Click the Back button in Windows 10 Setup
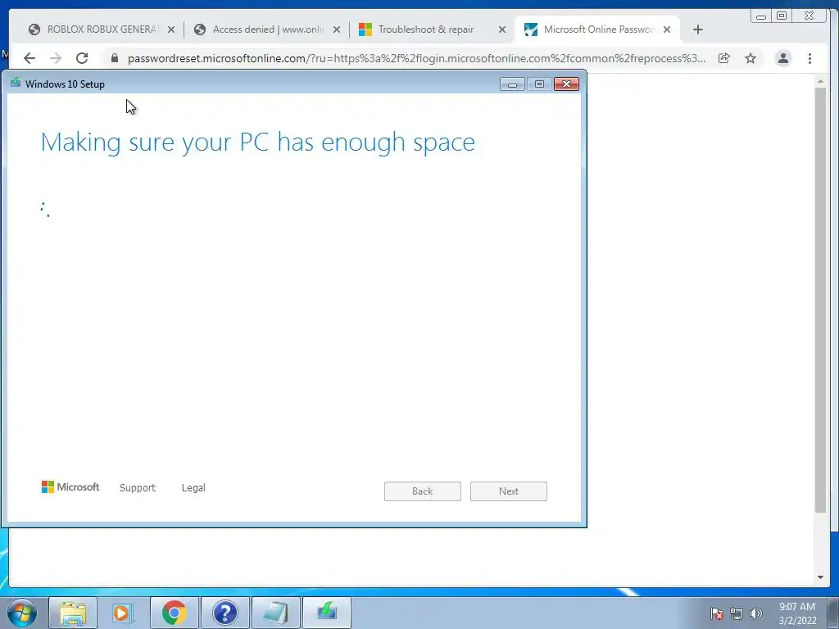This screenshot has height=629, width=839. [x=422, y=491]
